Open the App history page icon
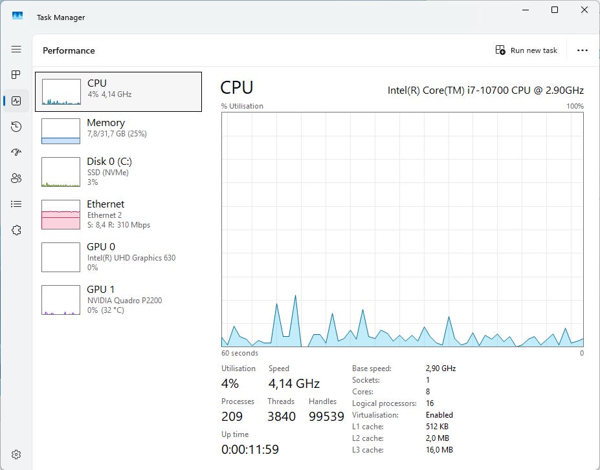This screenshot has height=470, width=600. point(16,127)
